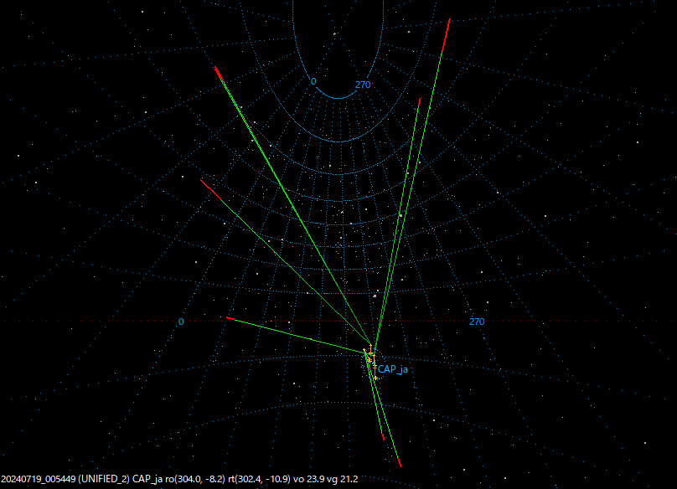Select the yellow diamond marker left of the radiant
The width and height of the screenshot is (677, 489).
[364, 349]
